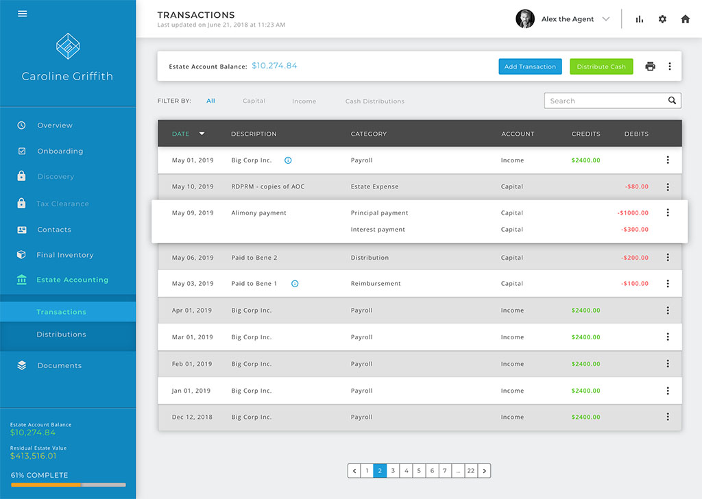Filter transactions by Capital

(254, 101)
